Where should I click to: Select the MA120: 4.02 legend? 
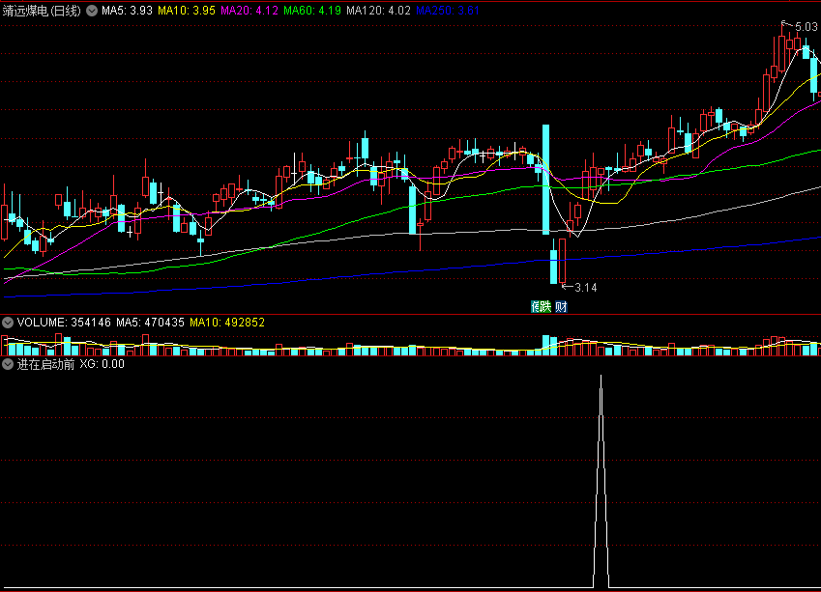(x=378, y=11)
